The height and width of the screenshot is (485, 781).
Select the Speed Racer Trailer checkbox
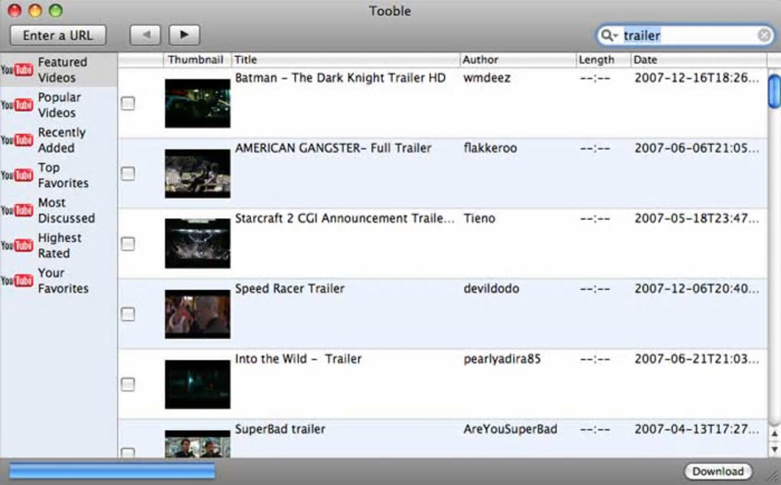click(x=128, y=314)
